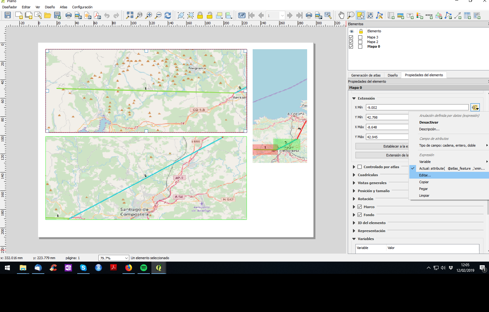The height and width of the screenshot is (312, 489).
Task: Select the move item content tool
Action: [x=370, y=15]
